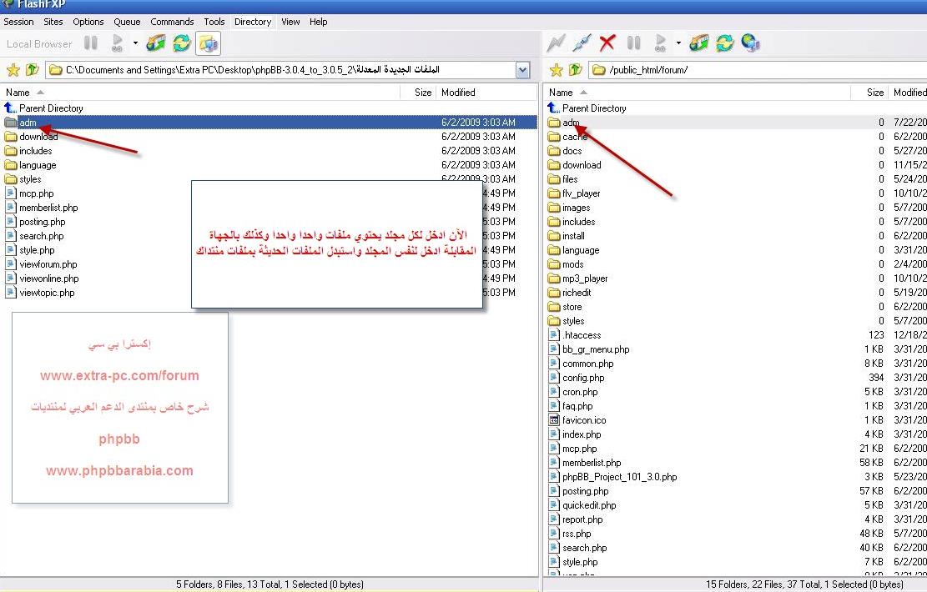Screen dimensions: 927x592
Task: Click the remote pane pause icon
Action: click(634, 43)
